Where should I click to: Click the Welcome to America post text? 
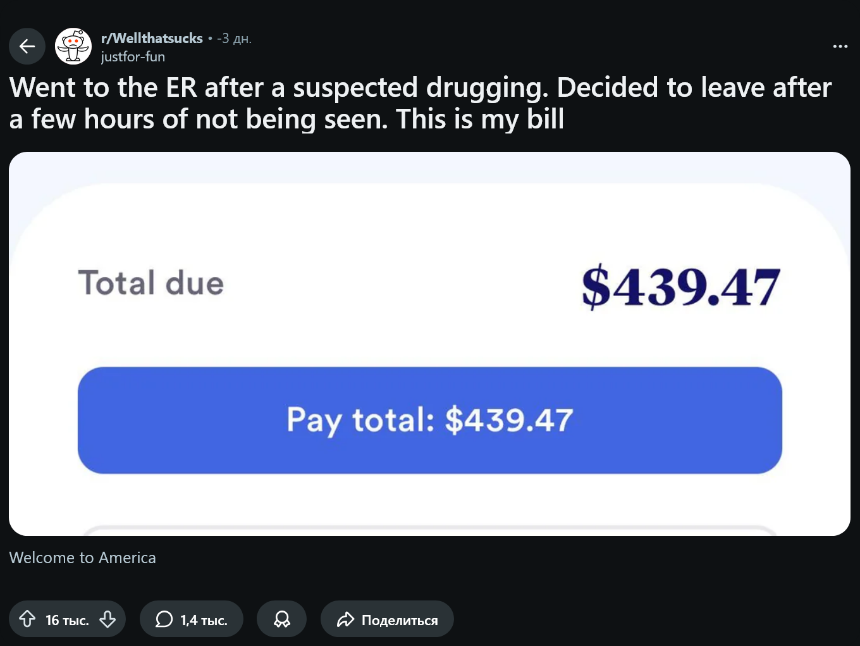pyautogui.click(x=83, y=557)
